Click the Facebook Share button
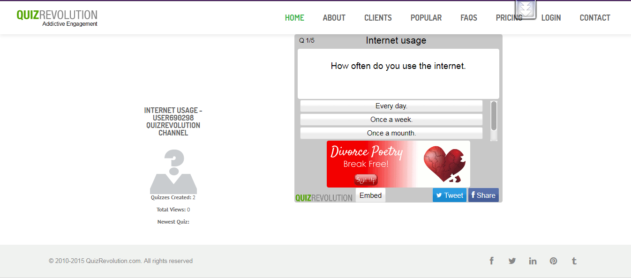 (x=483, y=195)
